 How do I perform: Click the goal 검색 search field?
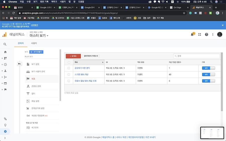click(x=197, y=56)
